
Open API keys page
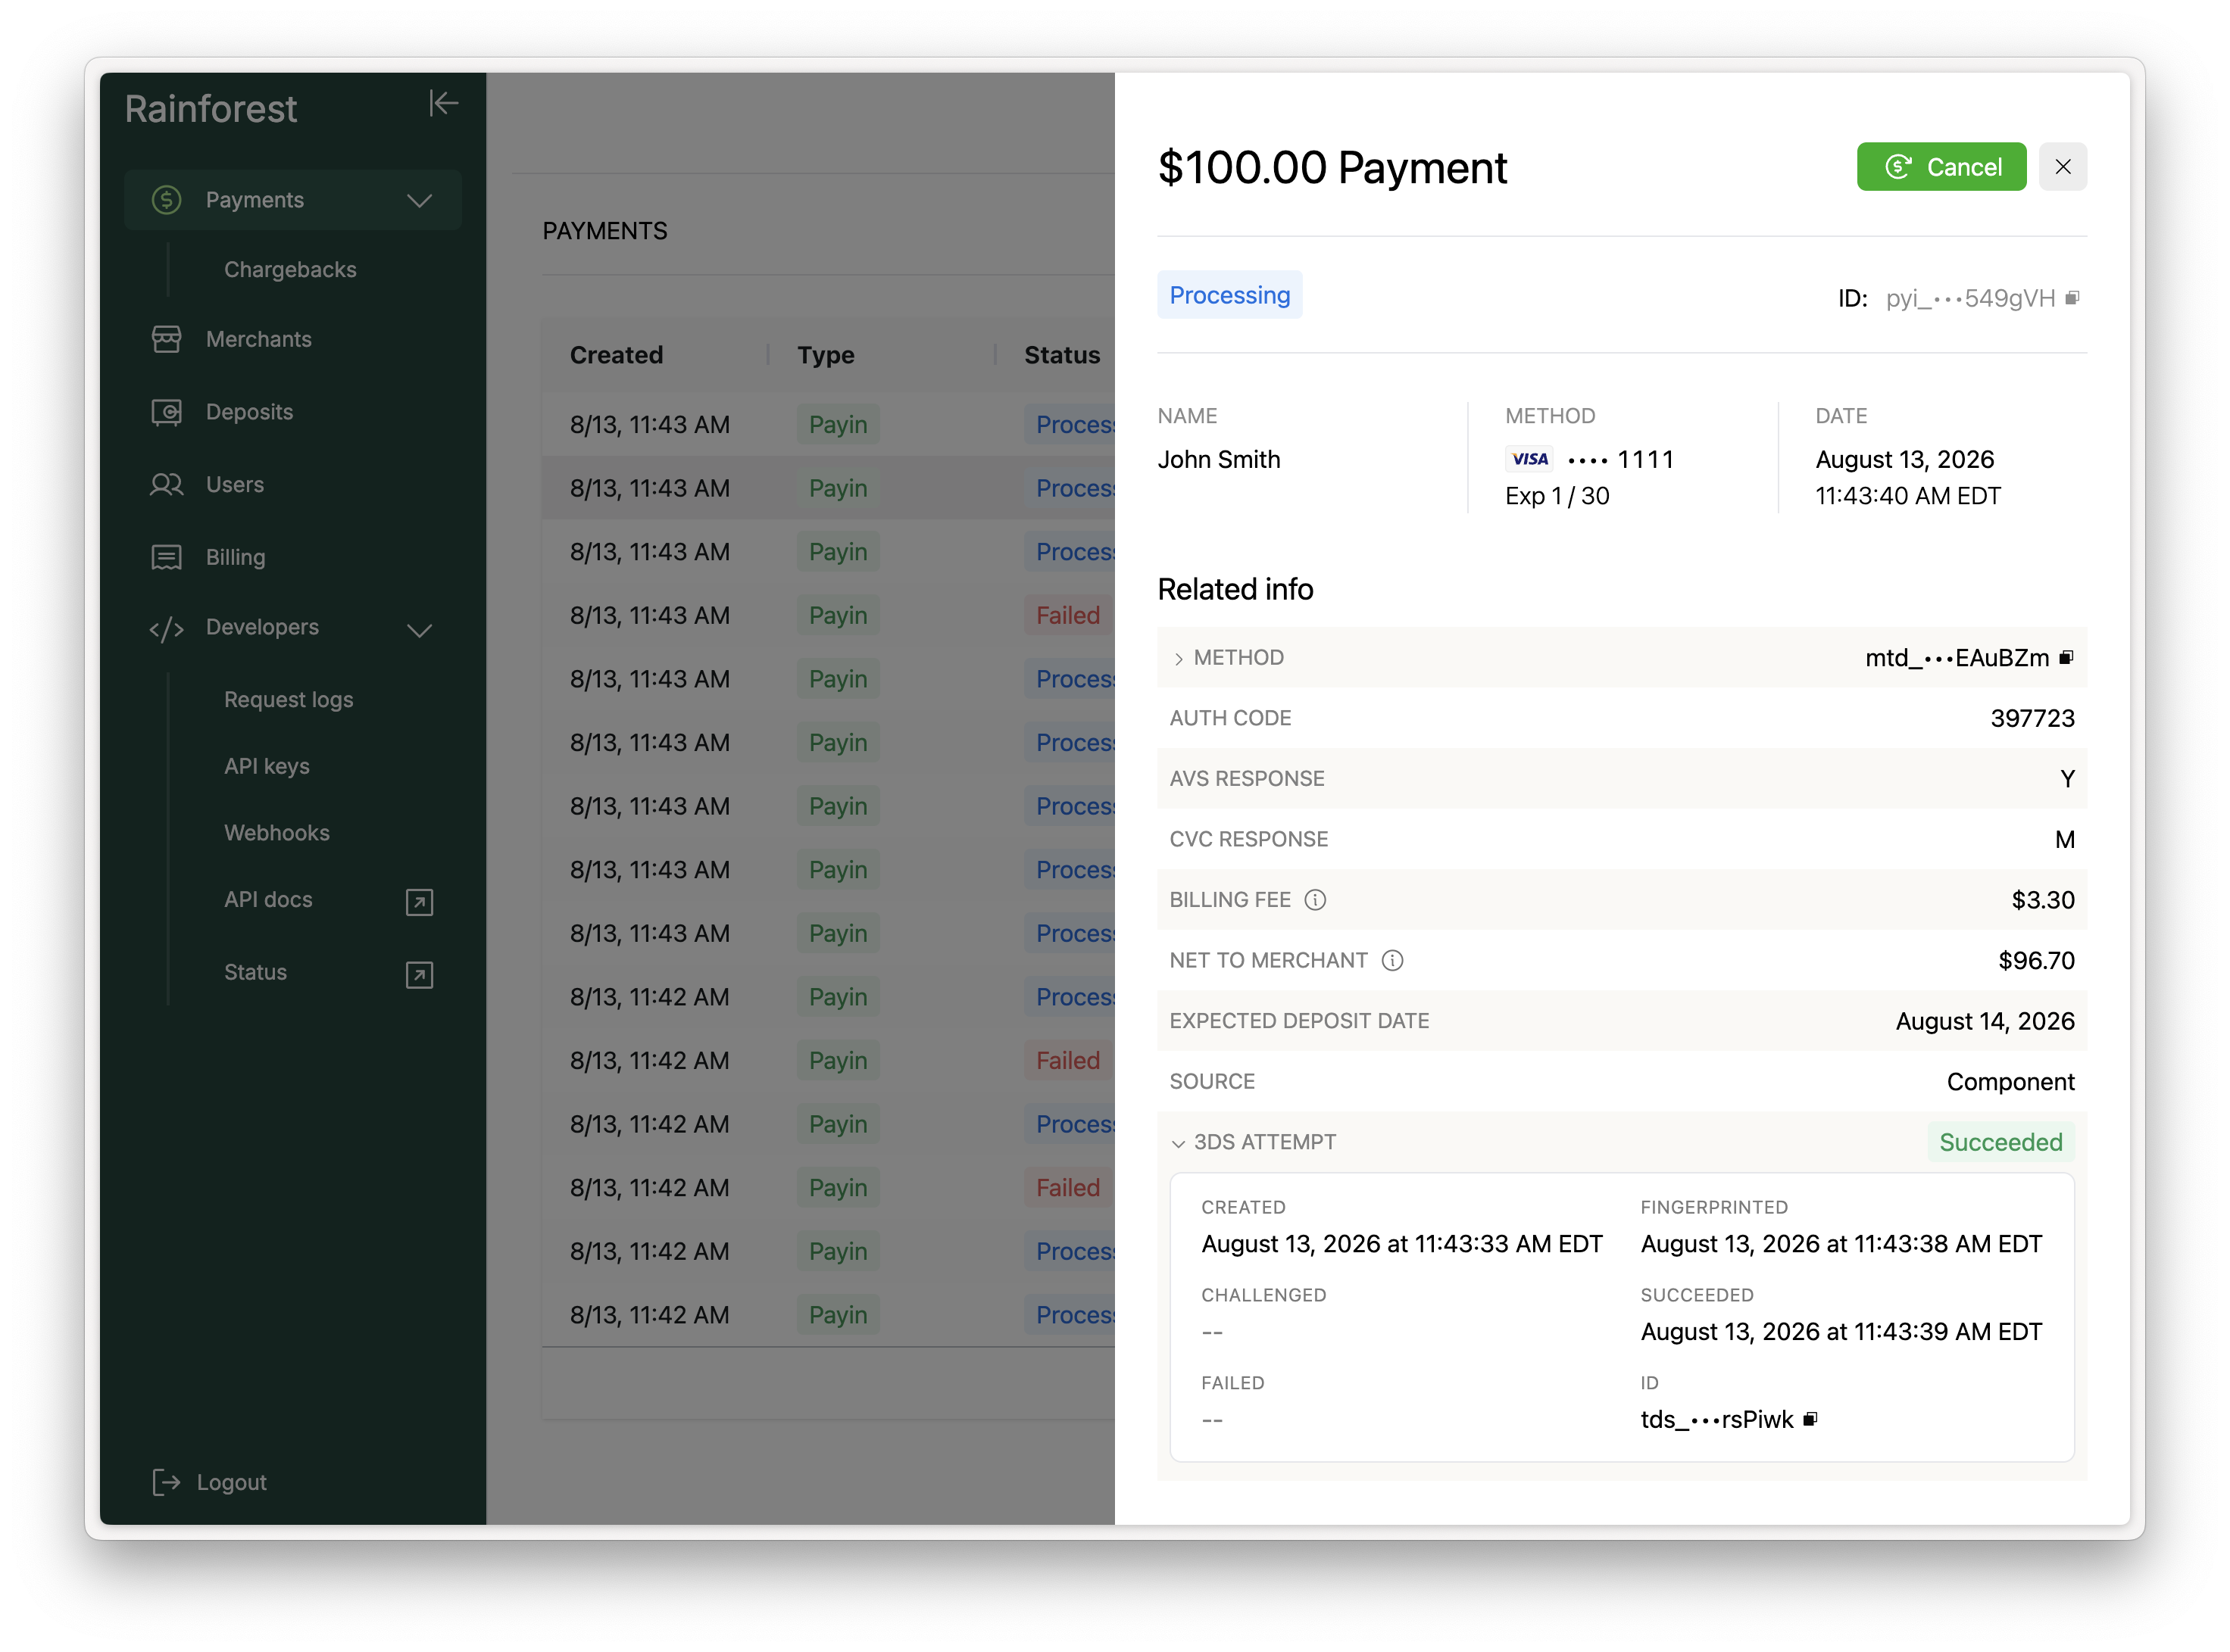pos(266,767)
